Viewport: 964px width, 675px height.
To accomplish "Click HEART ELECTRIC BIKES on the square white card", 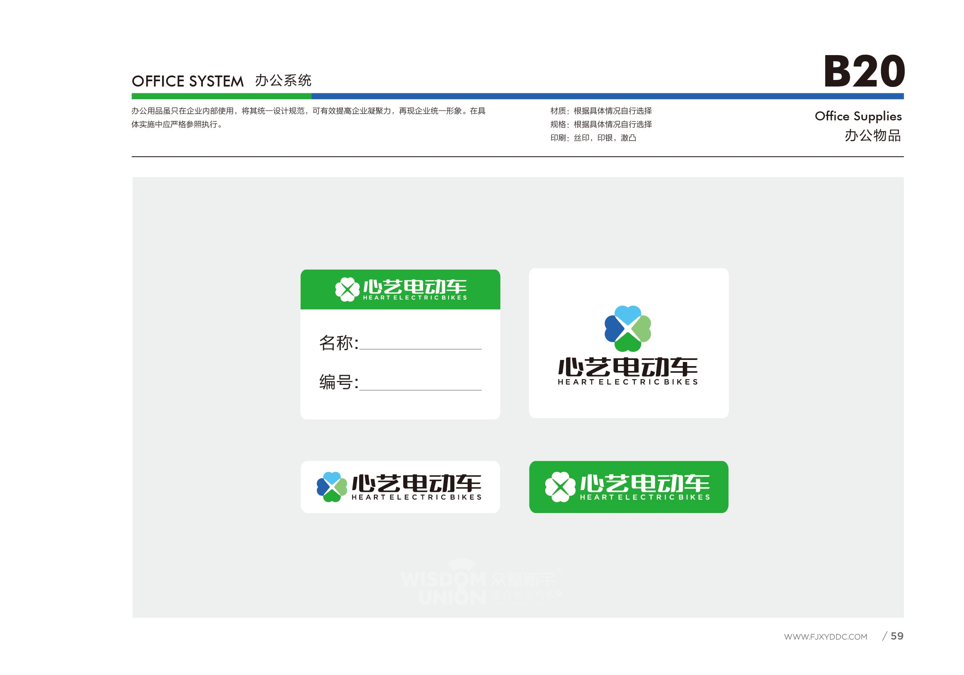I will pos(628,382).
